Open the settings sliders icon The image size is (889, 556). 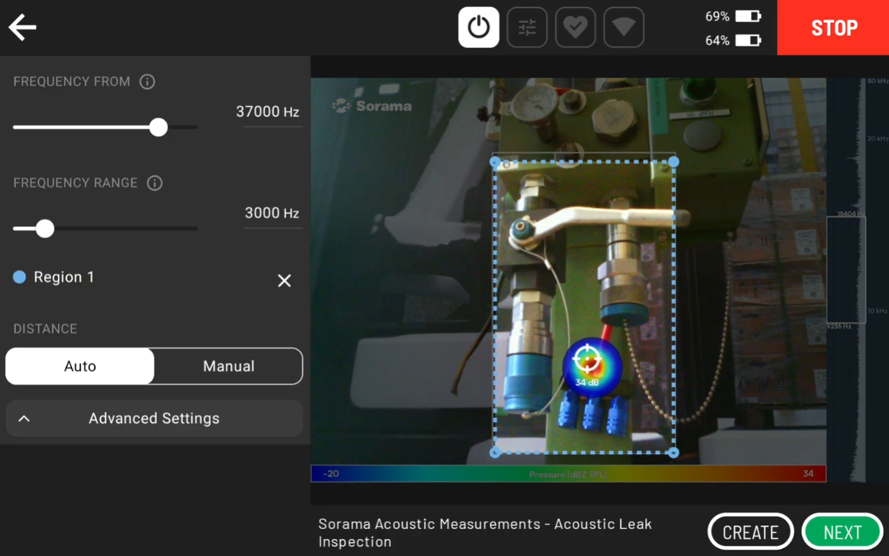[x=527, y=27]
